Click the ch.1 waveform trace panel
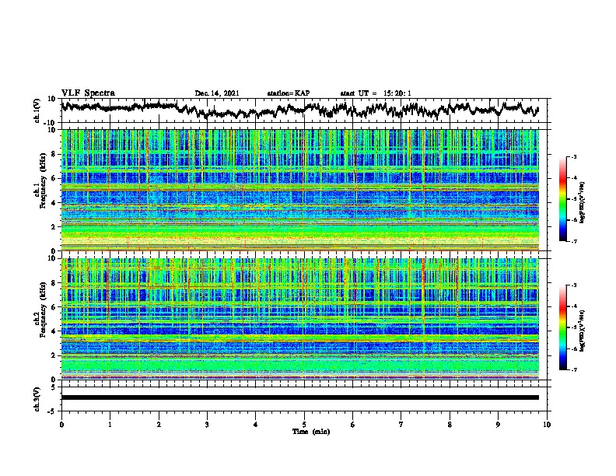 306,110
